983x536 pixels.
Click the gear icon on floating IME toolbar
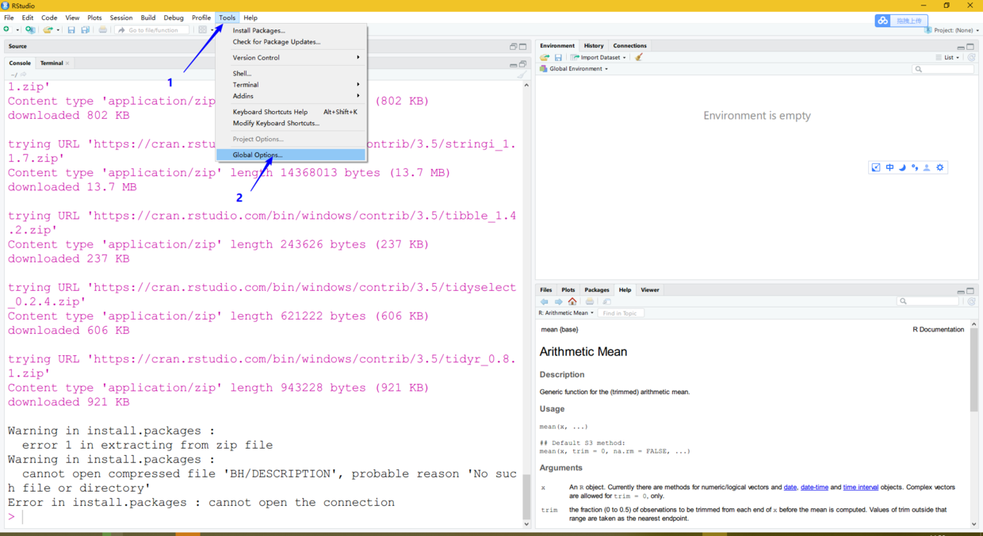(940, 167)
